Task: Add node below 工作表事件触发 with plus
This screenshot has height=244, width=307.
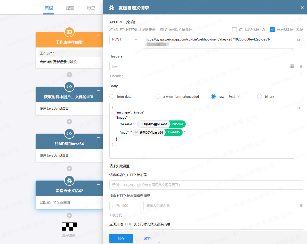Action: click(x=69, y=75)
